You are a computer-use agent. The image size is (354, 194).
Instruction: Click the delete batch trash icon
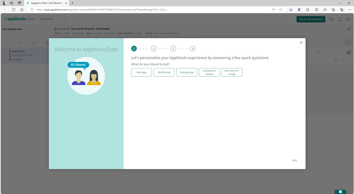point(20,43)
